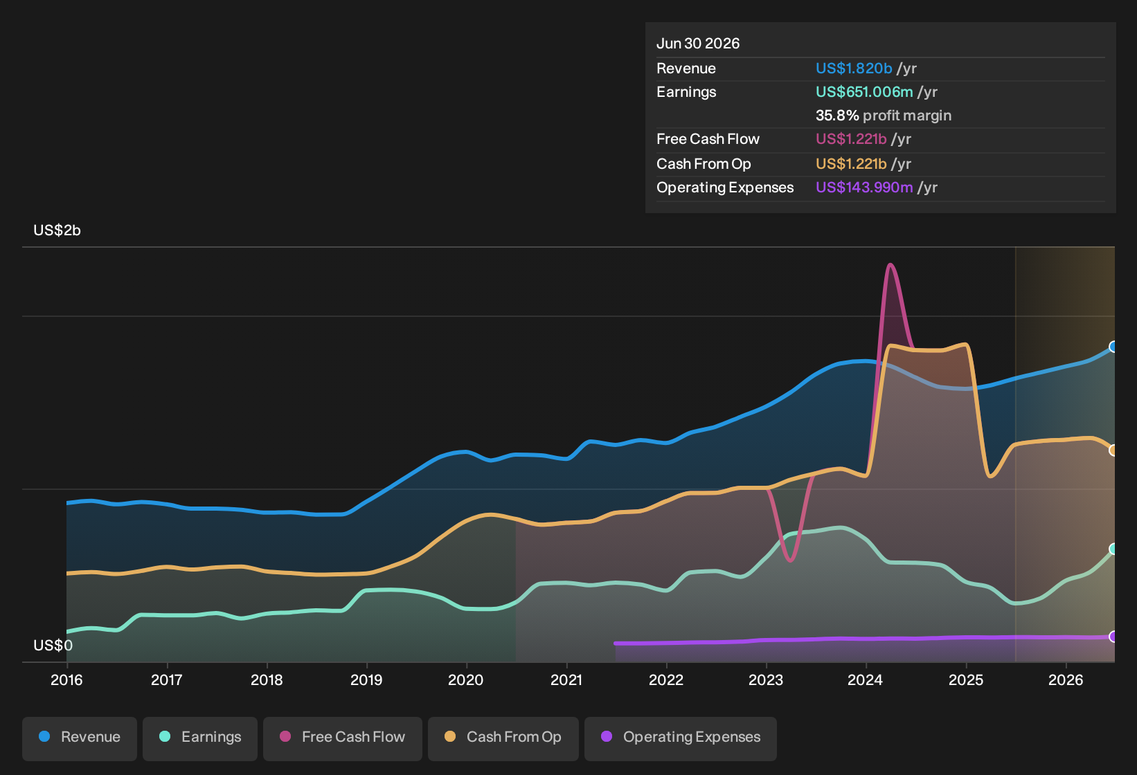Screen dimensions: 1137x775
Task: Click the Cash From Op tooltip row label
Action: click(x=704, y=164)
